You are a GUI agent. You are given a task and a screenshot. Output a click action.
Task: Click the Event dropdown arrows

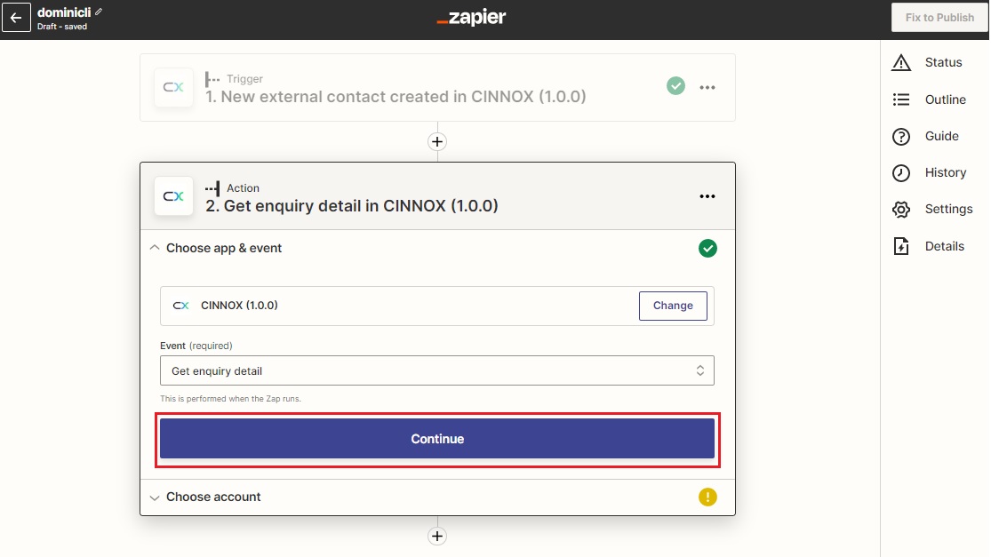(700, 370)
